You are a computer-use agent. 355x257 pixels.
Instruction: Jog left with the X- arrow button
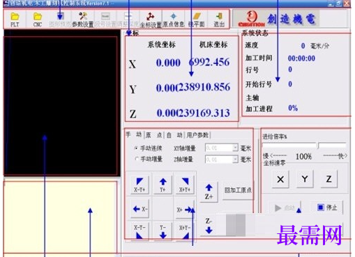tap(139, 209)
